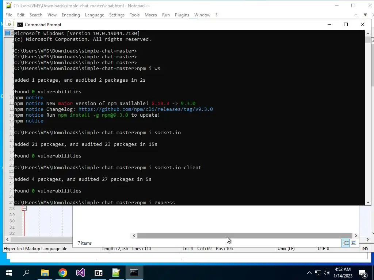The image size is (374, 280).
Task: Click Notepad++ app icon in title bar
Action: (x=8, y=5)
